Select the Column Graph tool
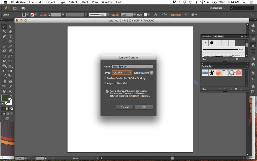 (10, 81)
